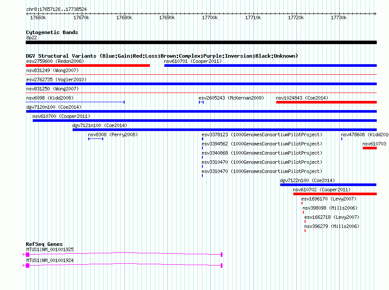389x290 pixels.
Task: Select the dgv7121n100 (Coe2014) label
Action: 100,125
